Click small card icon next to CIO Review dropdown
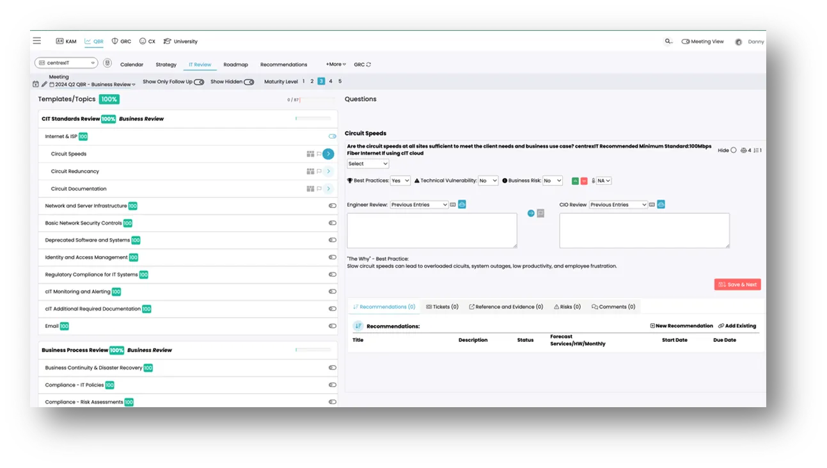The width and height of the screenshot is (827, 468). tap(652, 205)
